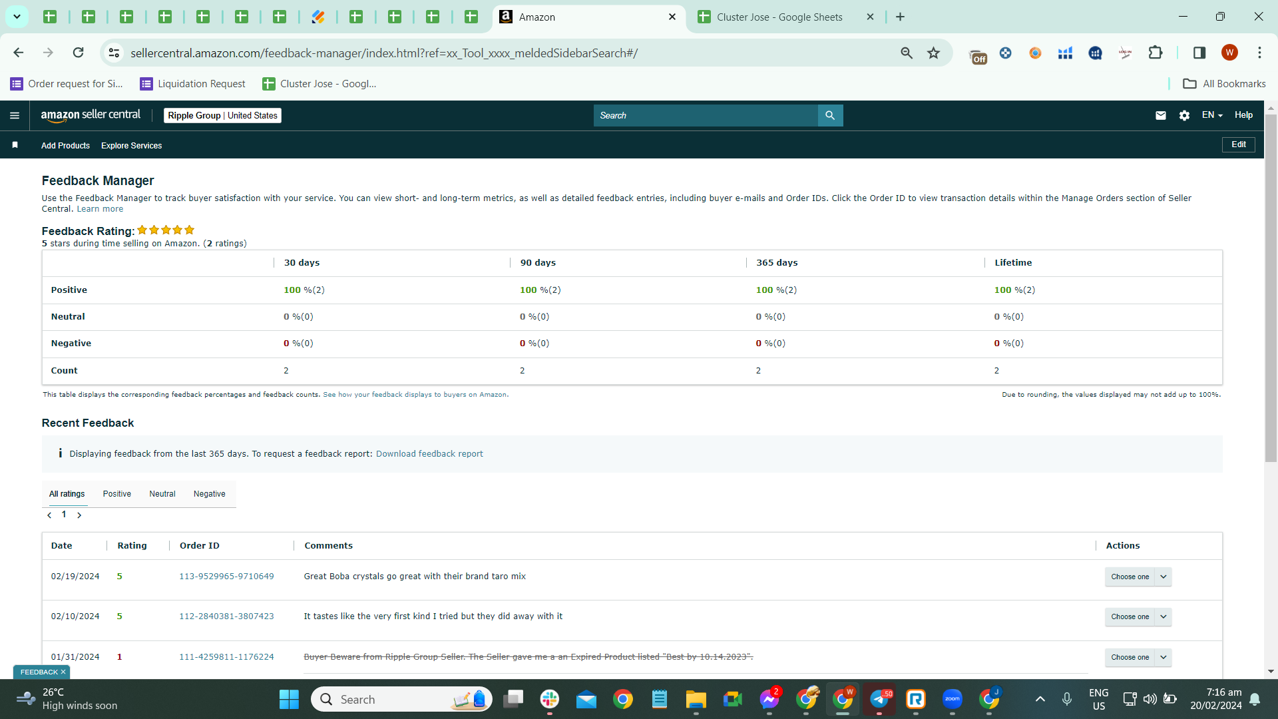This screenshot has width=1278, height=719.
Task: Open the Learn more link
Action: [x=100, y=209]
